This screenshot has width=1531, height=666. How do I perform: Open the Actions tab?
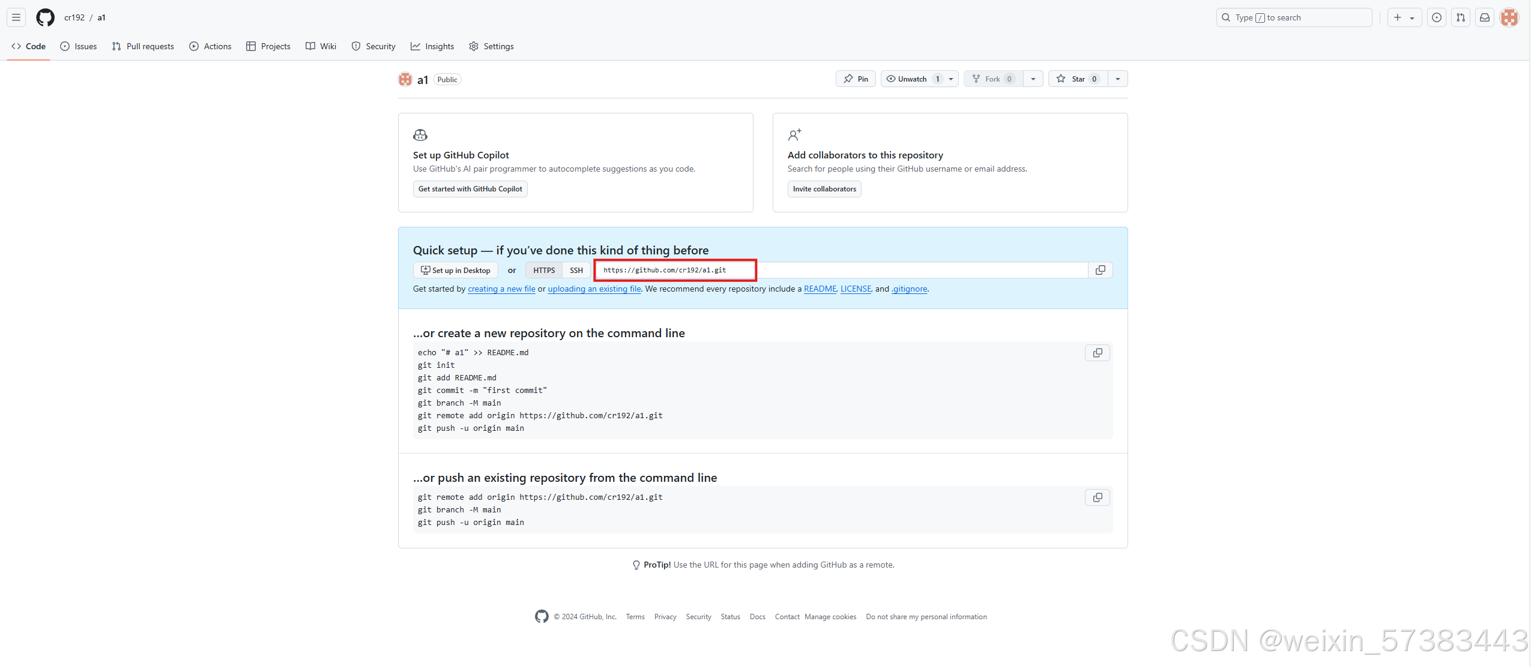point(210,46)
